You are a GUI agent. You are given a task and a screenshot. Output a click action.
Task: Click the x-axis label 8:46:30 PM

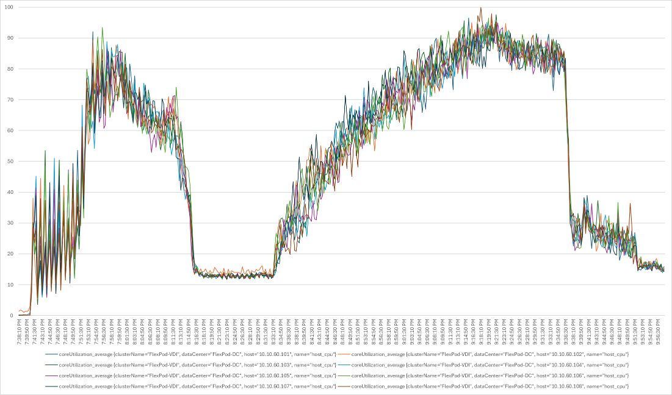pyautogui.click(x=334, y=330)
